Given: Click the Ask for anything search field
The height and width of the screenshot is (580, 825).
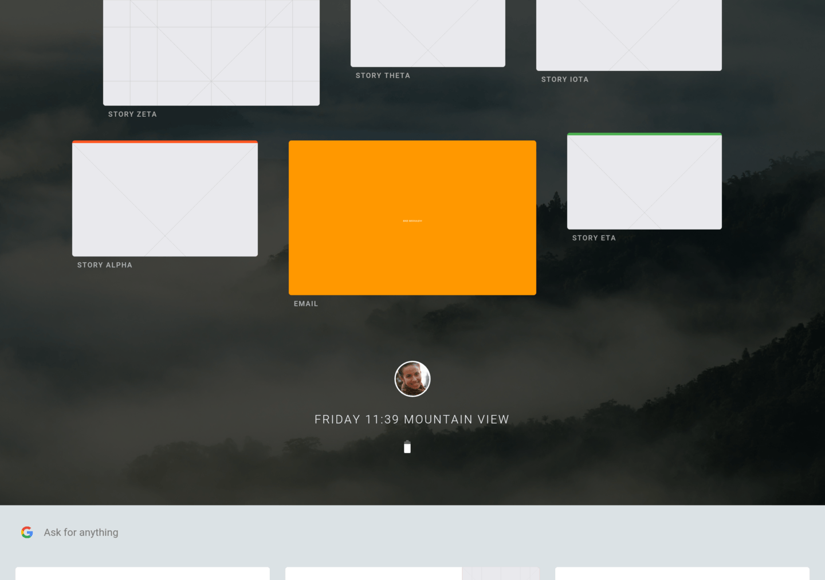Looking at the screenshot, I should click(412, 532).
